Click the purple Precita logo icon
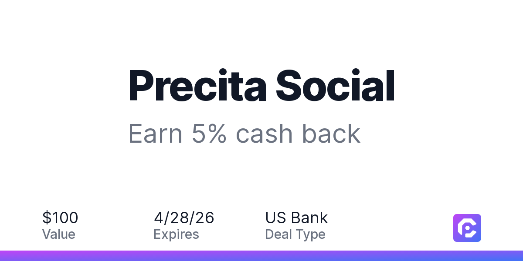 pos(467,228)
